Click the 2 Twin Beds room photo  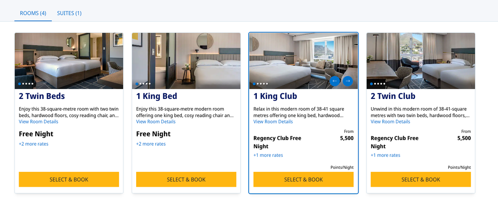pos(69,58)
